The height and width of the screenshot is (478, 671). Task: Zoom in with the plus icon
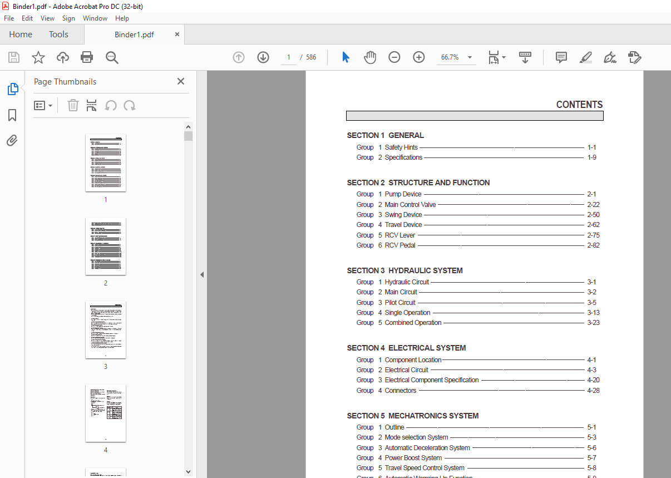(x=419, y=57)
